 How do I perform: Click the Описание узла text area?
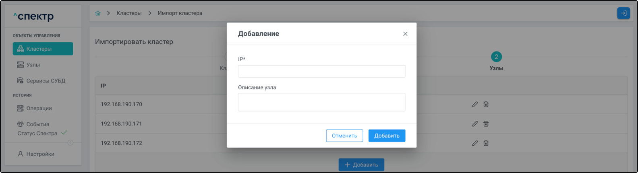[321, 102]
